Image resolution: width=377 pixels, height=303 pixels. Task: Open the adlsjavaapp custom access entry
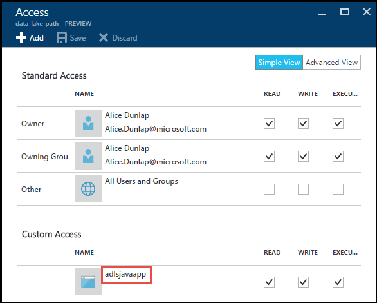125,274
